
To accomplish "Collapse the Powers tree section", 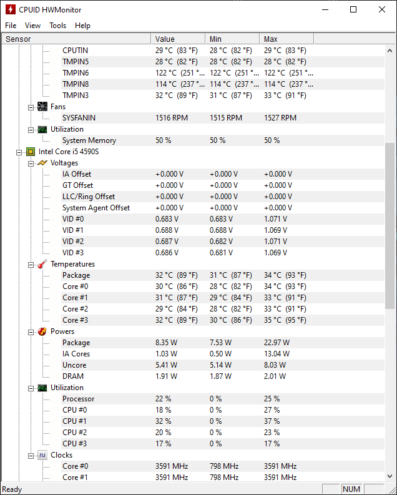I will 31,331.
